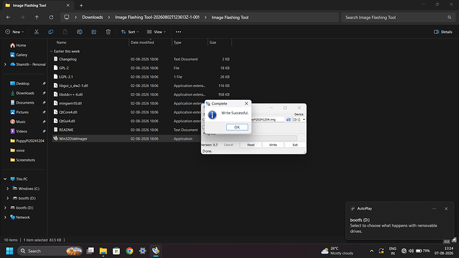Click the browse image file folder icon

[288, 120]
